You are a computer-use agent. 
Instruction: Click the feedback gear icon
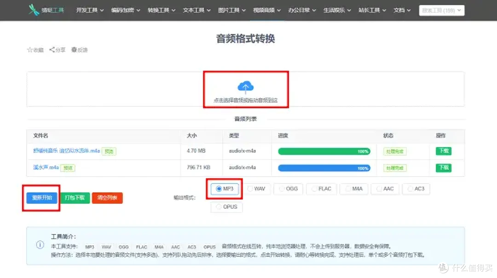(74, 50)
